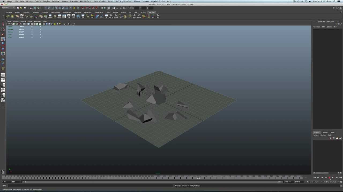This screenshot has height=192, width=343.
Task: Click the MAIN shelf button
Action: coord(139,16)
